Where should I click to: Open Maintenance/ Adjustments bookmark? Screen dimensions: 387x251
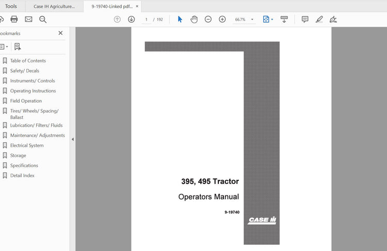pos(38,136)
